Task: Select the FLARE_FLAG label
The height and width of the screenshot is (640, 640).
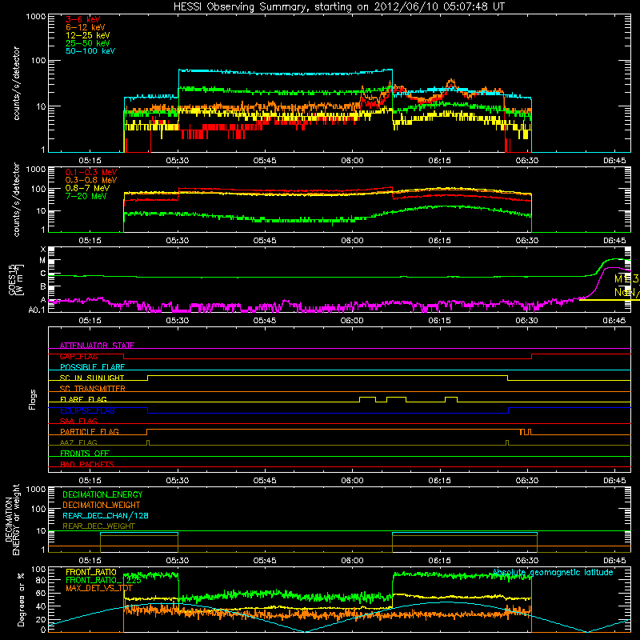Action: coord(83,399)
